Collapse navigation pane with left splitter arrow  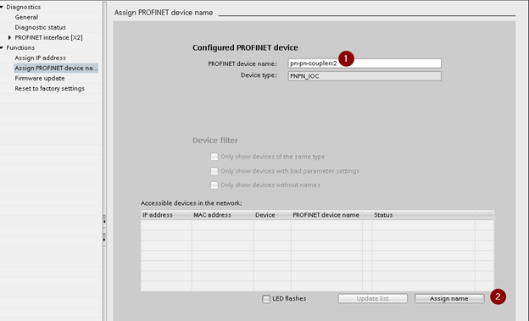pos(104,222)
